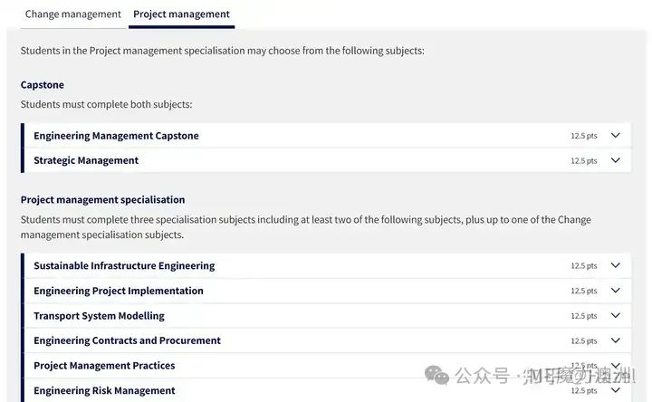Expand Engineering Contracts and Procurement chevron
Screen dimensions: 652x402
pyautogui.click(x=616, y=340)
